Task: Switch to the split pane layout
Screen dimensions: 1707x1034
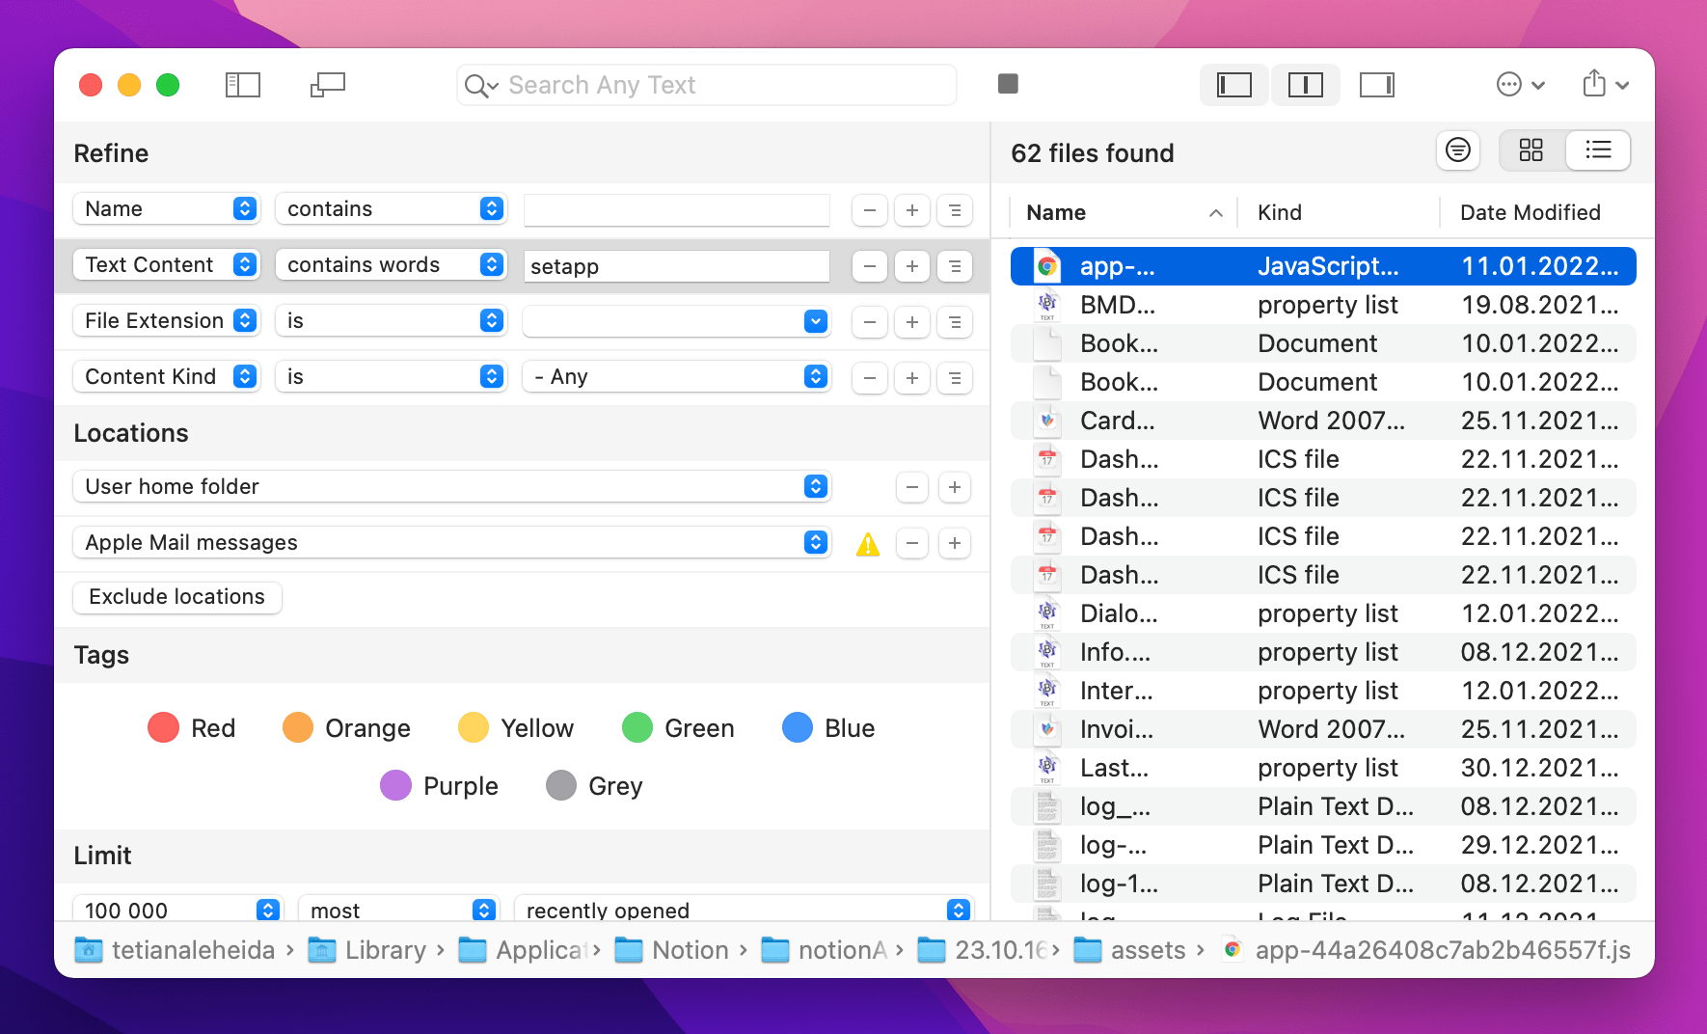Action: pos(1306,85)
